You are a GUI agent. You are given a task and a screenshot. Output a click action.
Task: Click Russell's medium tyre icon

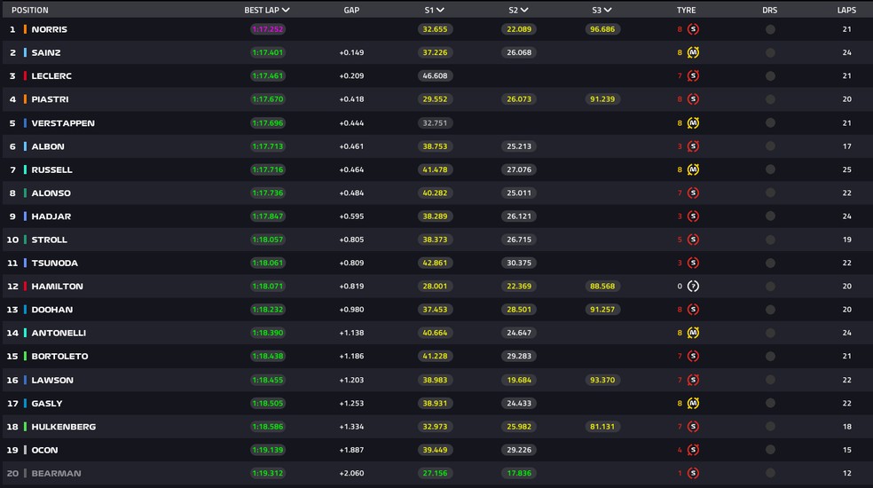pyautogui.click(x=693, y=169)
